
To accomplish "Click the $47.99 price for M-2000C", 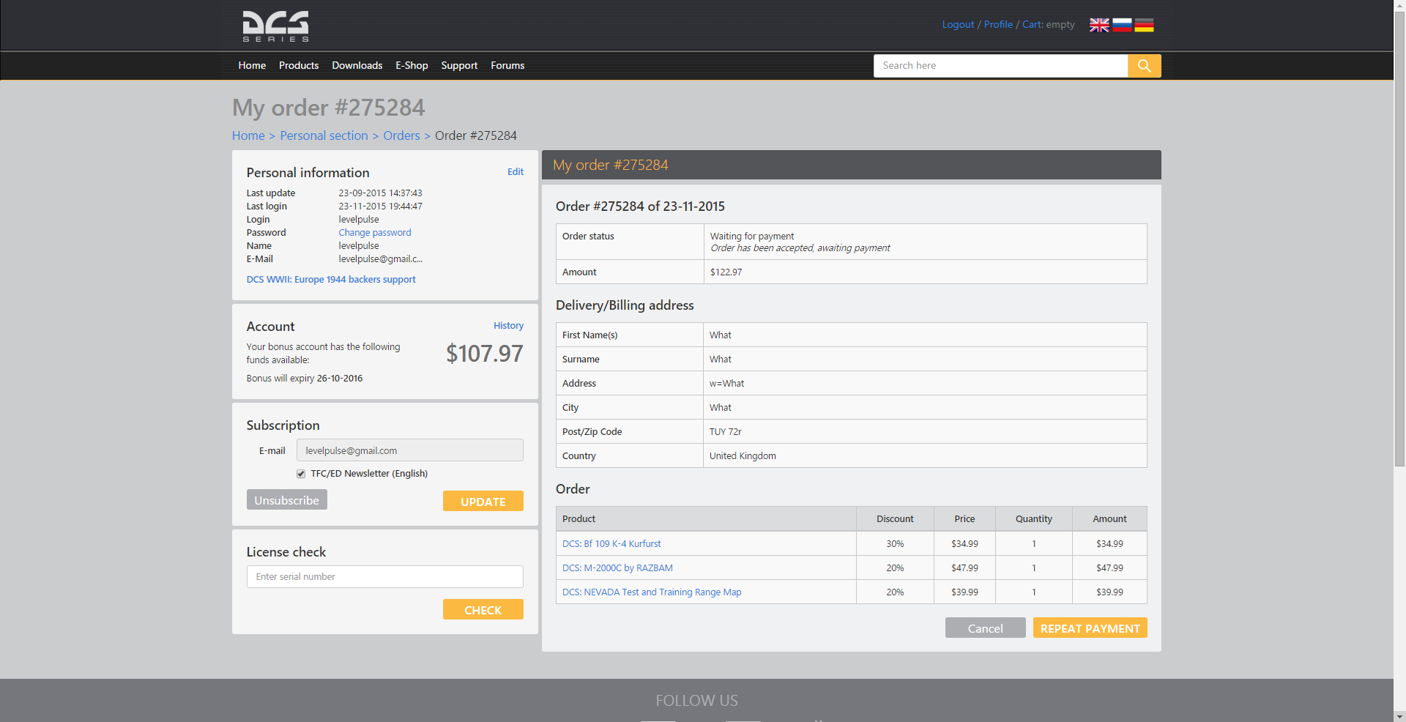I will tap(964, 568).
